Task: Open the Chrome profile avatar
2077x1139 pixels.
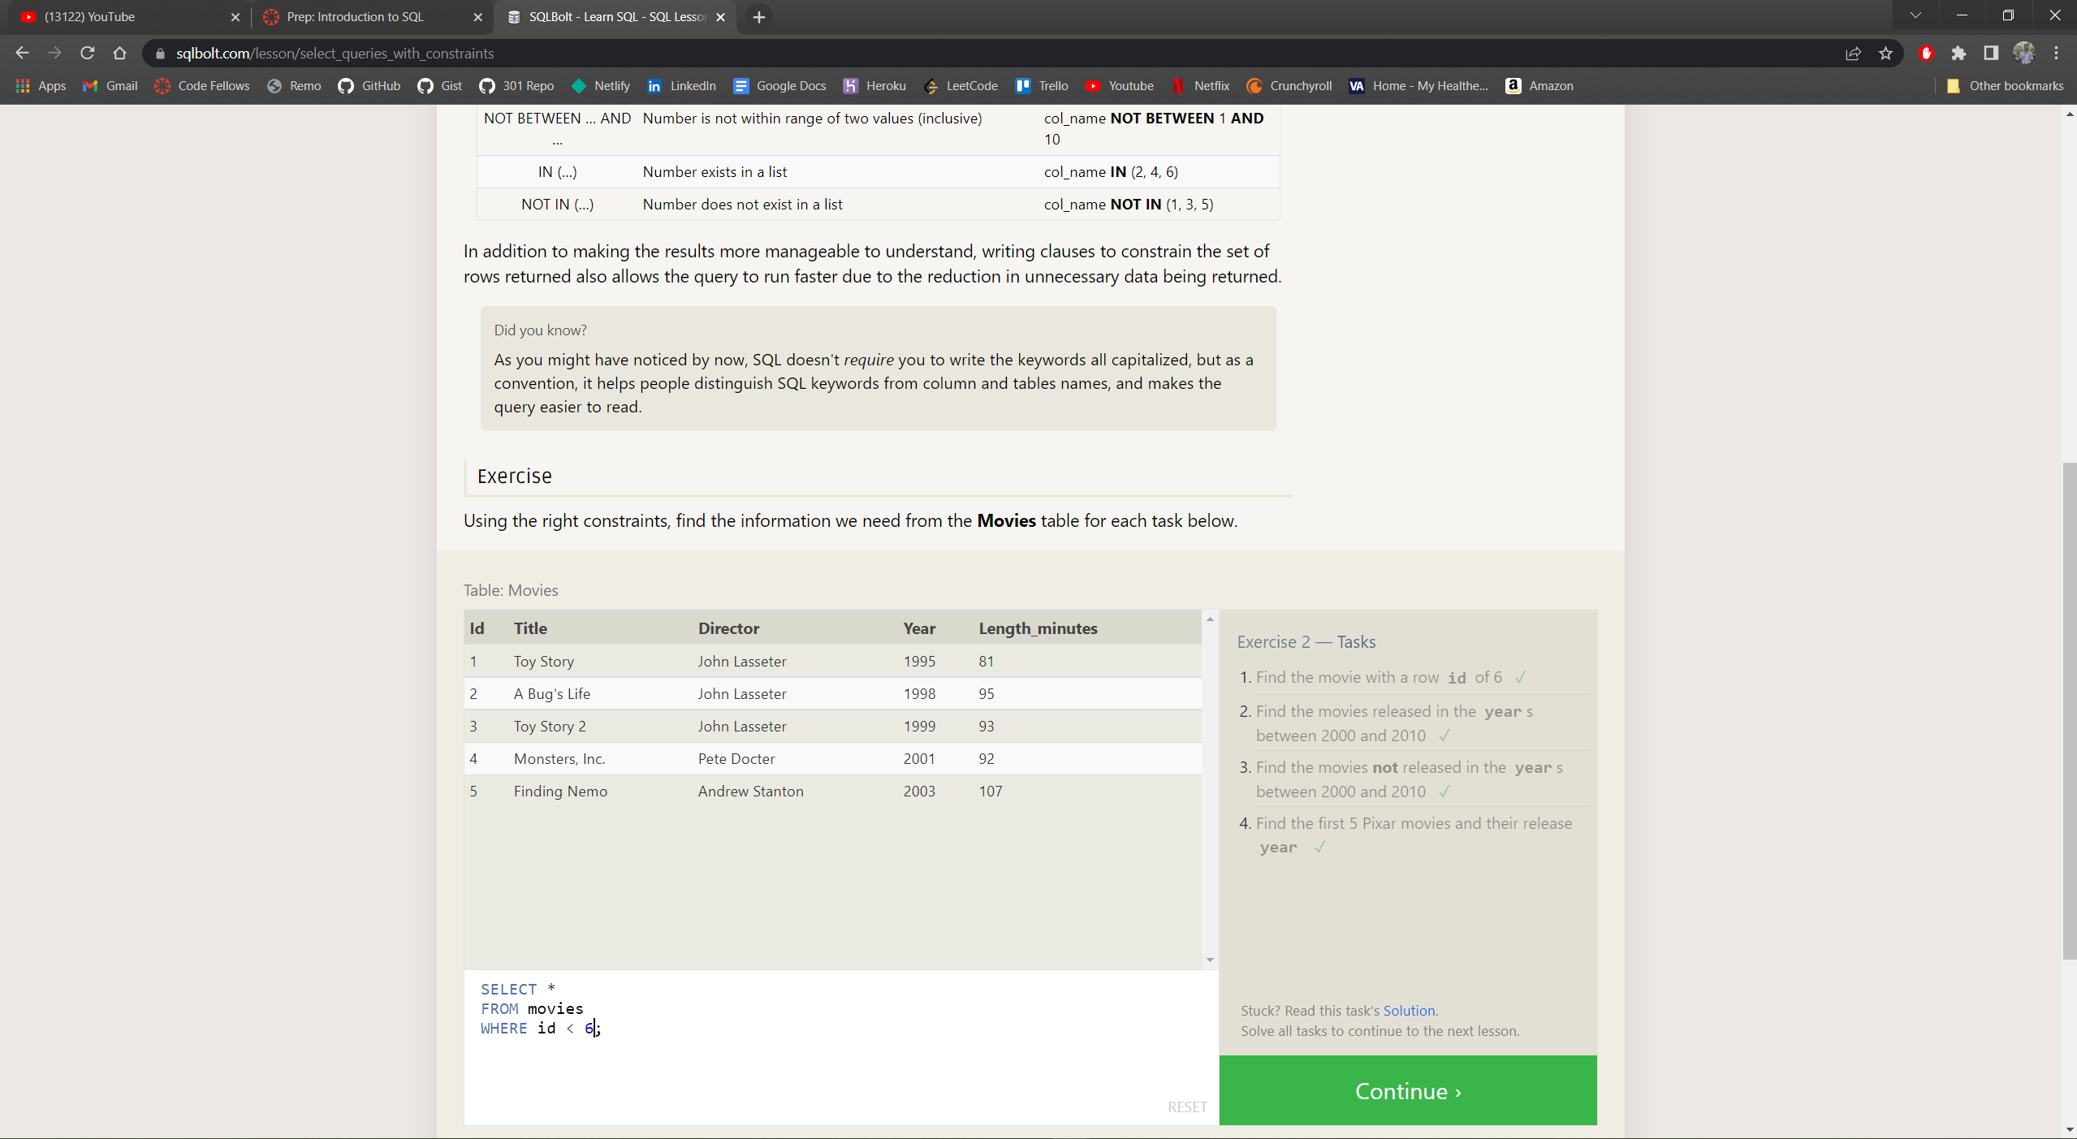Action: coord(2023,54)
